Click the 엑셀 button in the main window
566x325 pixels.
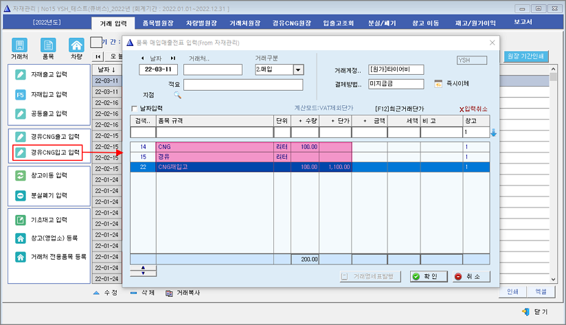pyautogui.click(x=541, y=292)
